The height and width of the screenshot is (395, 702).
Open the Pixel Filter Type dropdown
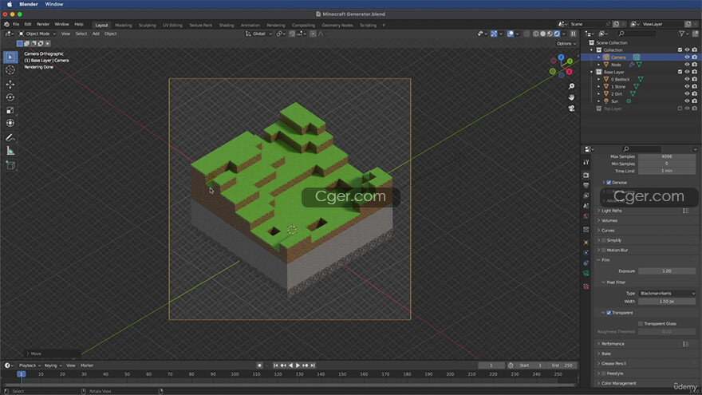667,294
